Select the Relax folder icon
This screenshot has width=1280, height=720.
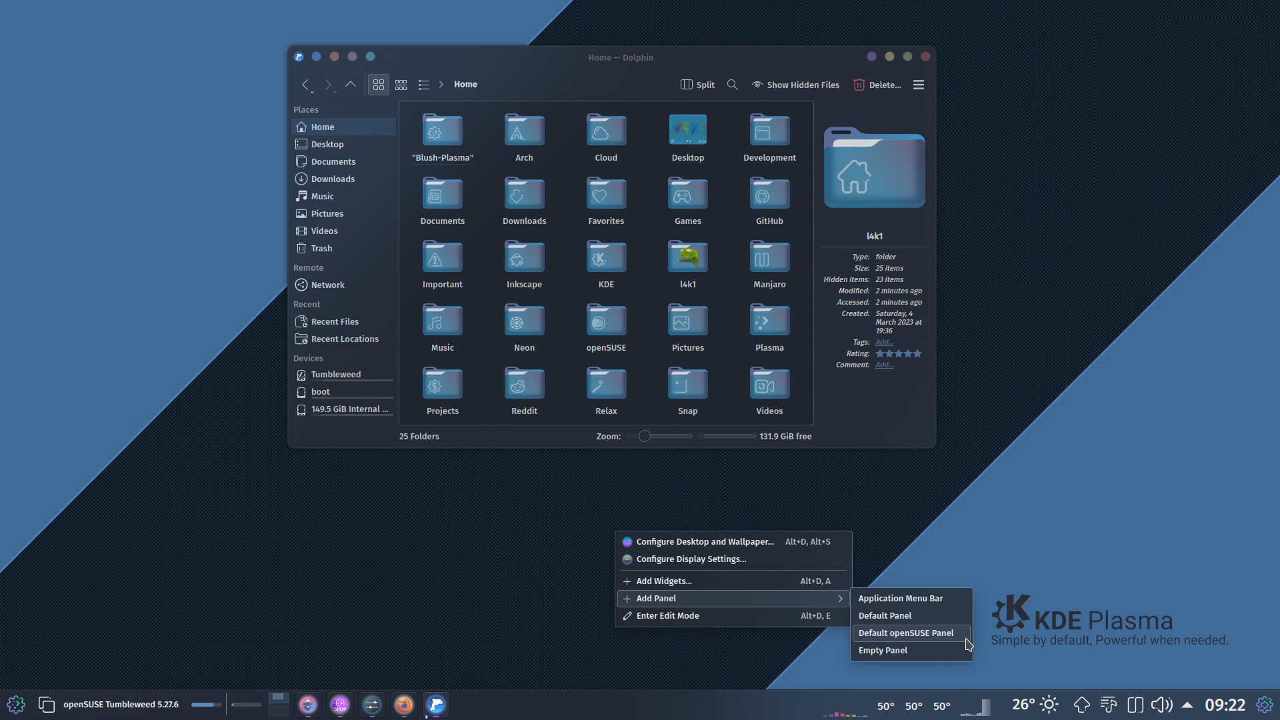[606, 383]
